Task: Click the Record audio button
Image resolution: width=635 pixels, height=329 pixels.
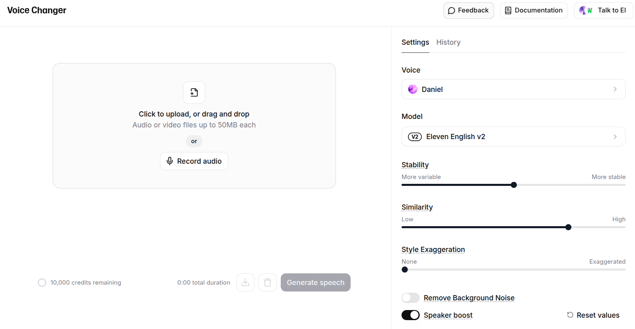Action: click(194, 161)
